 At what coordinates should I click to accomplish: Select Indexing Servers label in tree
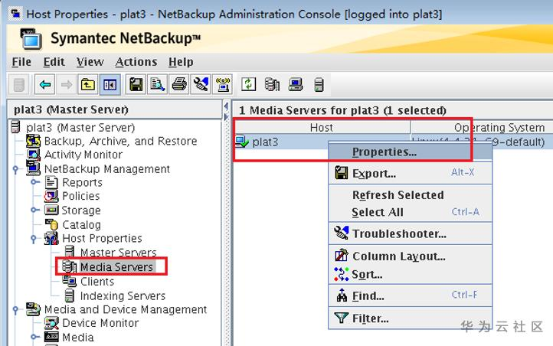point(123,295)
